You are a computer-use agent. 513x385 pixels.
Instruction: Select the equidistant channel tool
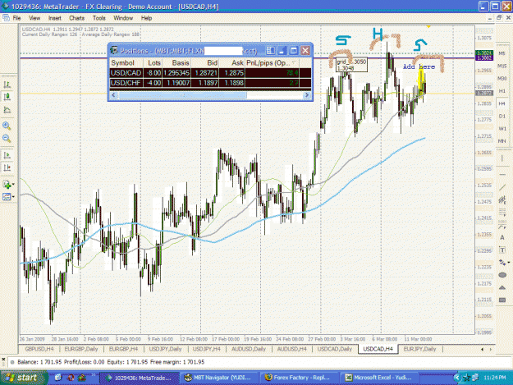click(x=502, y=199)
